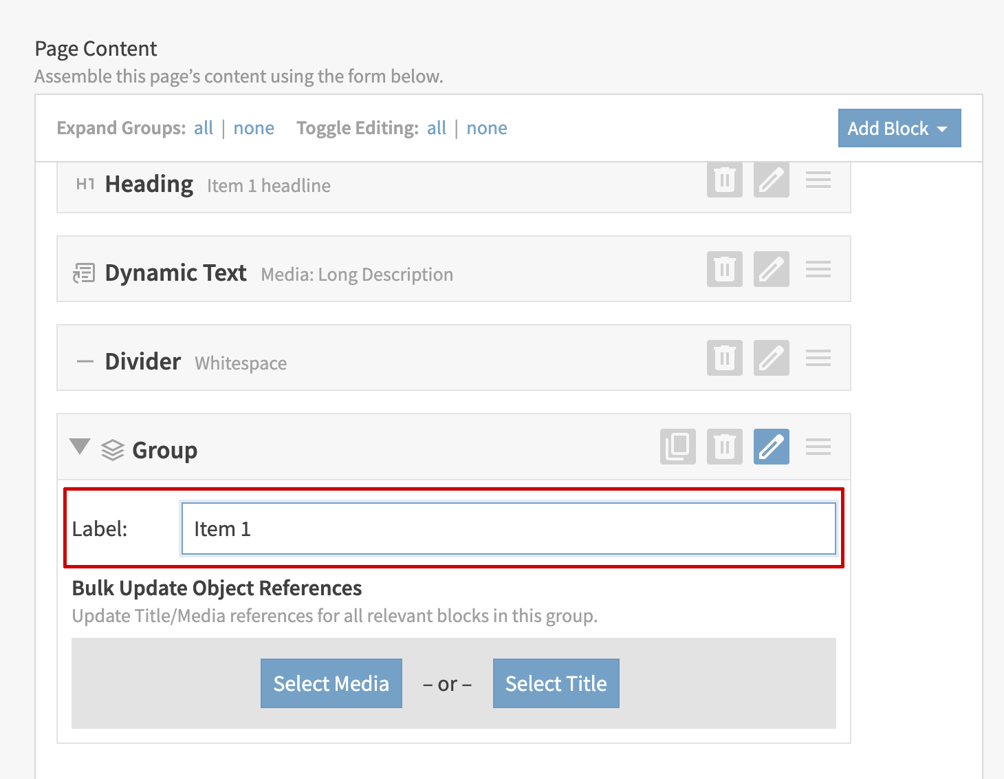Duplicate the Group block
The image size is (1004, 779).
677,447
